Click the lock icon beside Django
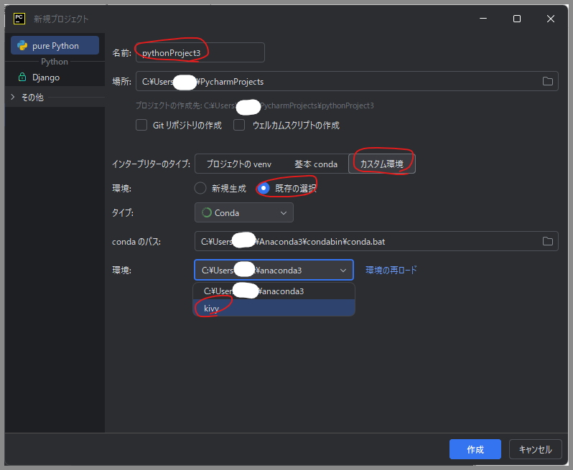The image size is (573, 470). coord(22,77)
